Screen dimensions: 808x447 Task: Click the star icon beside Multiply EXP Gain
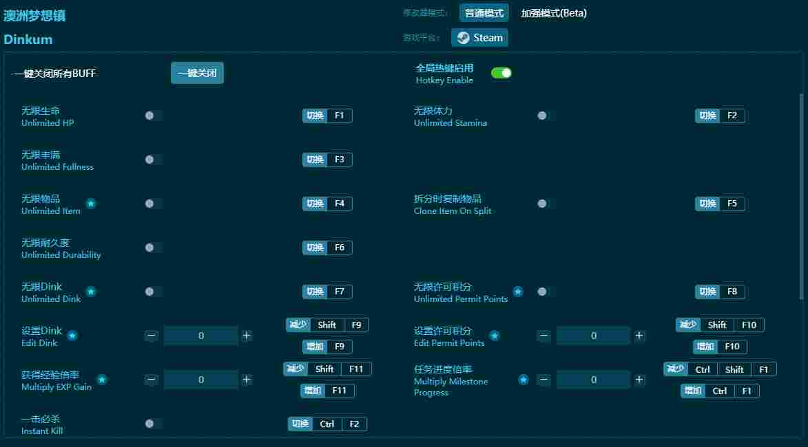(102, 380)
